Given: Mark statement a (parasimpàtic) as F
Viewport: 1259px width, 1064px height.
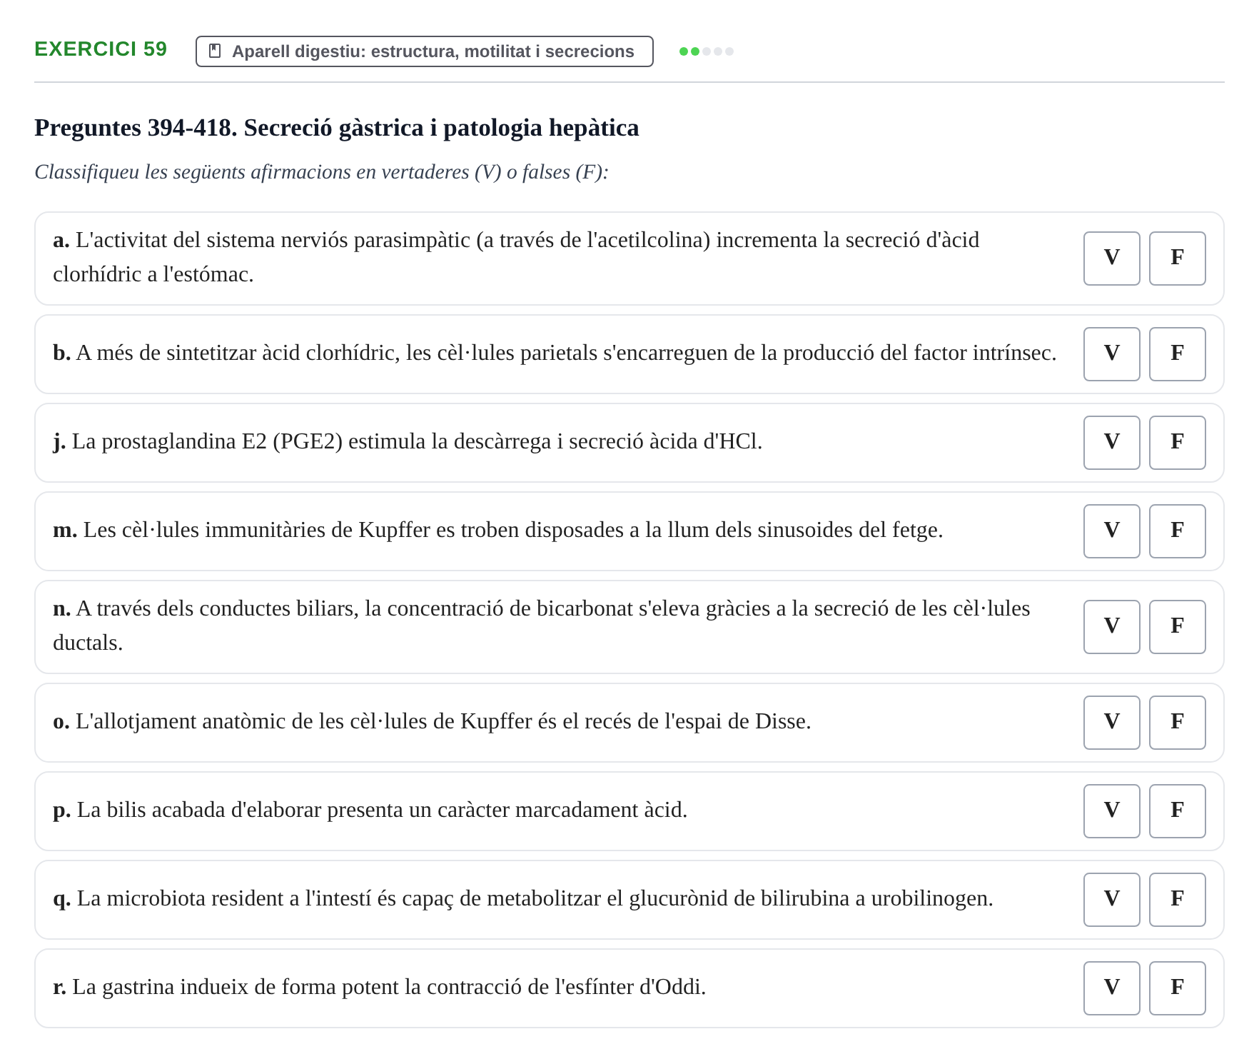Looking at the screenshot, I should click(x=1178, y=259).
